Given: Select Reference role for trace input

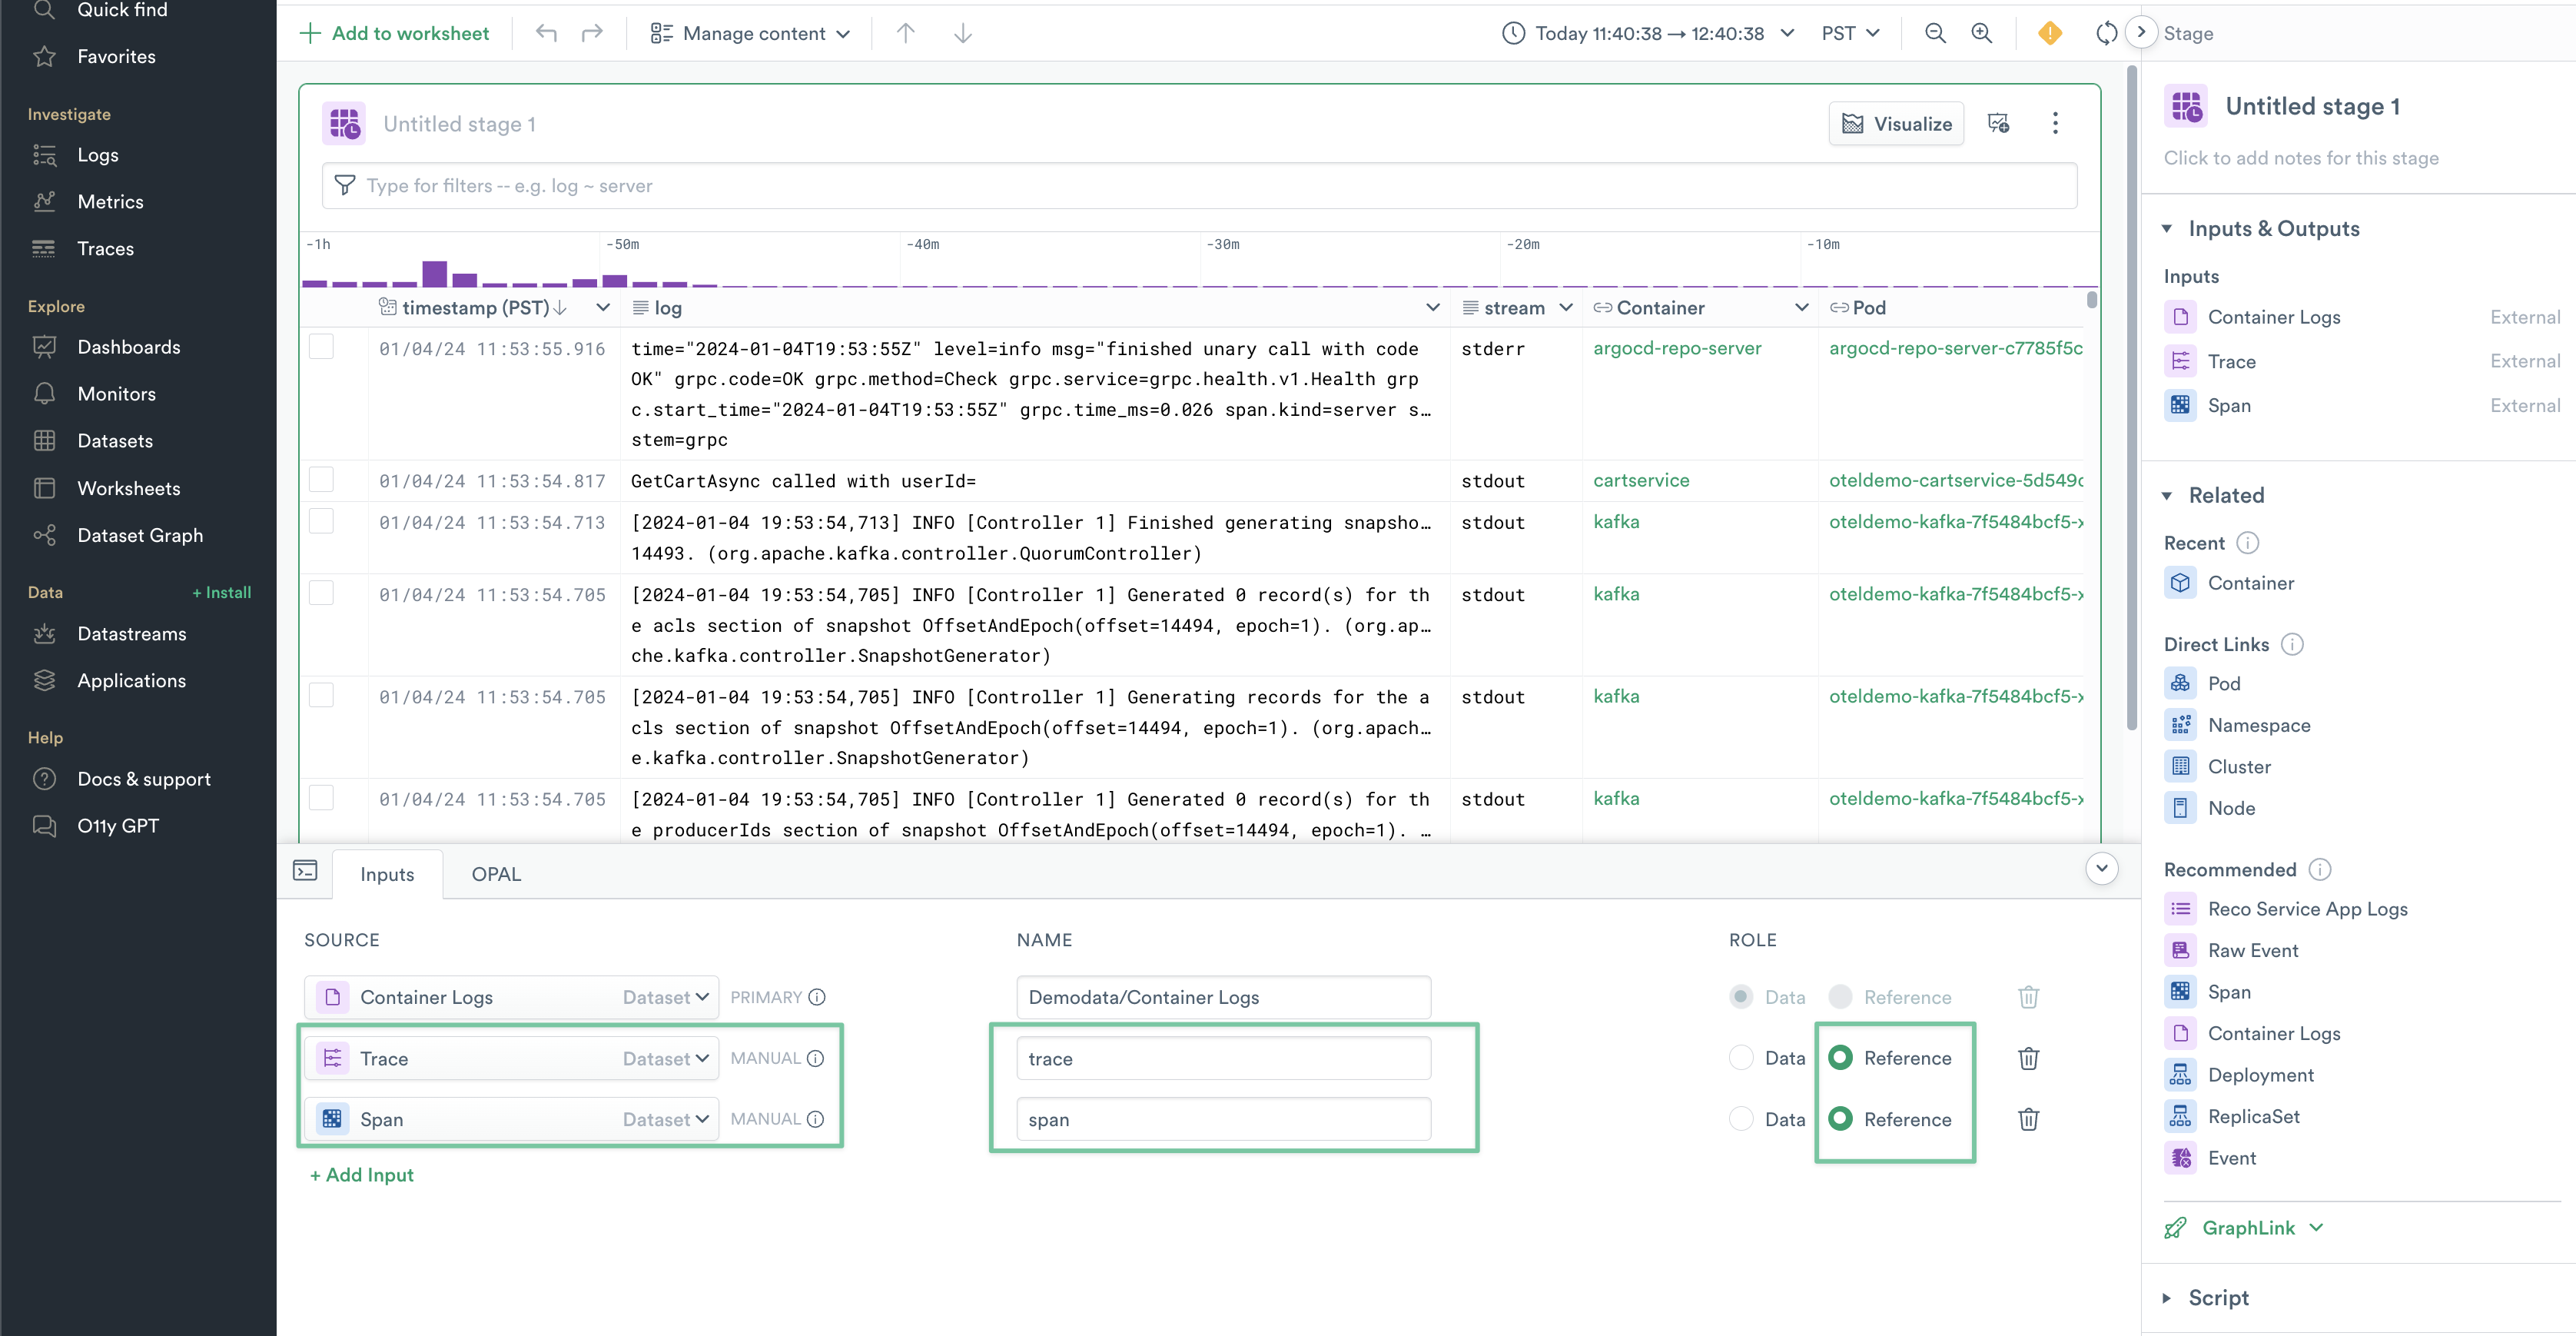Looking at the screenshot, I should pos(1840,1058).
